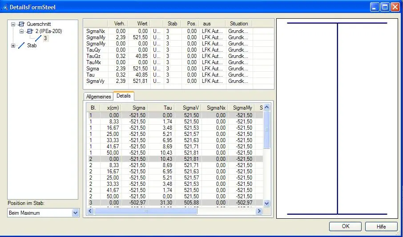Switch to the Allgemeines tab

pyautogui.click(x=99, y=97)
